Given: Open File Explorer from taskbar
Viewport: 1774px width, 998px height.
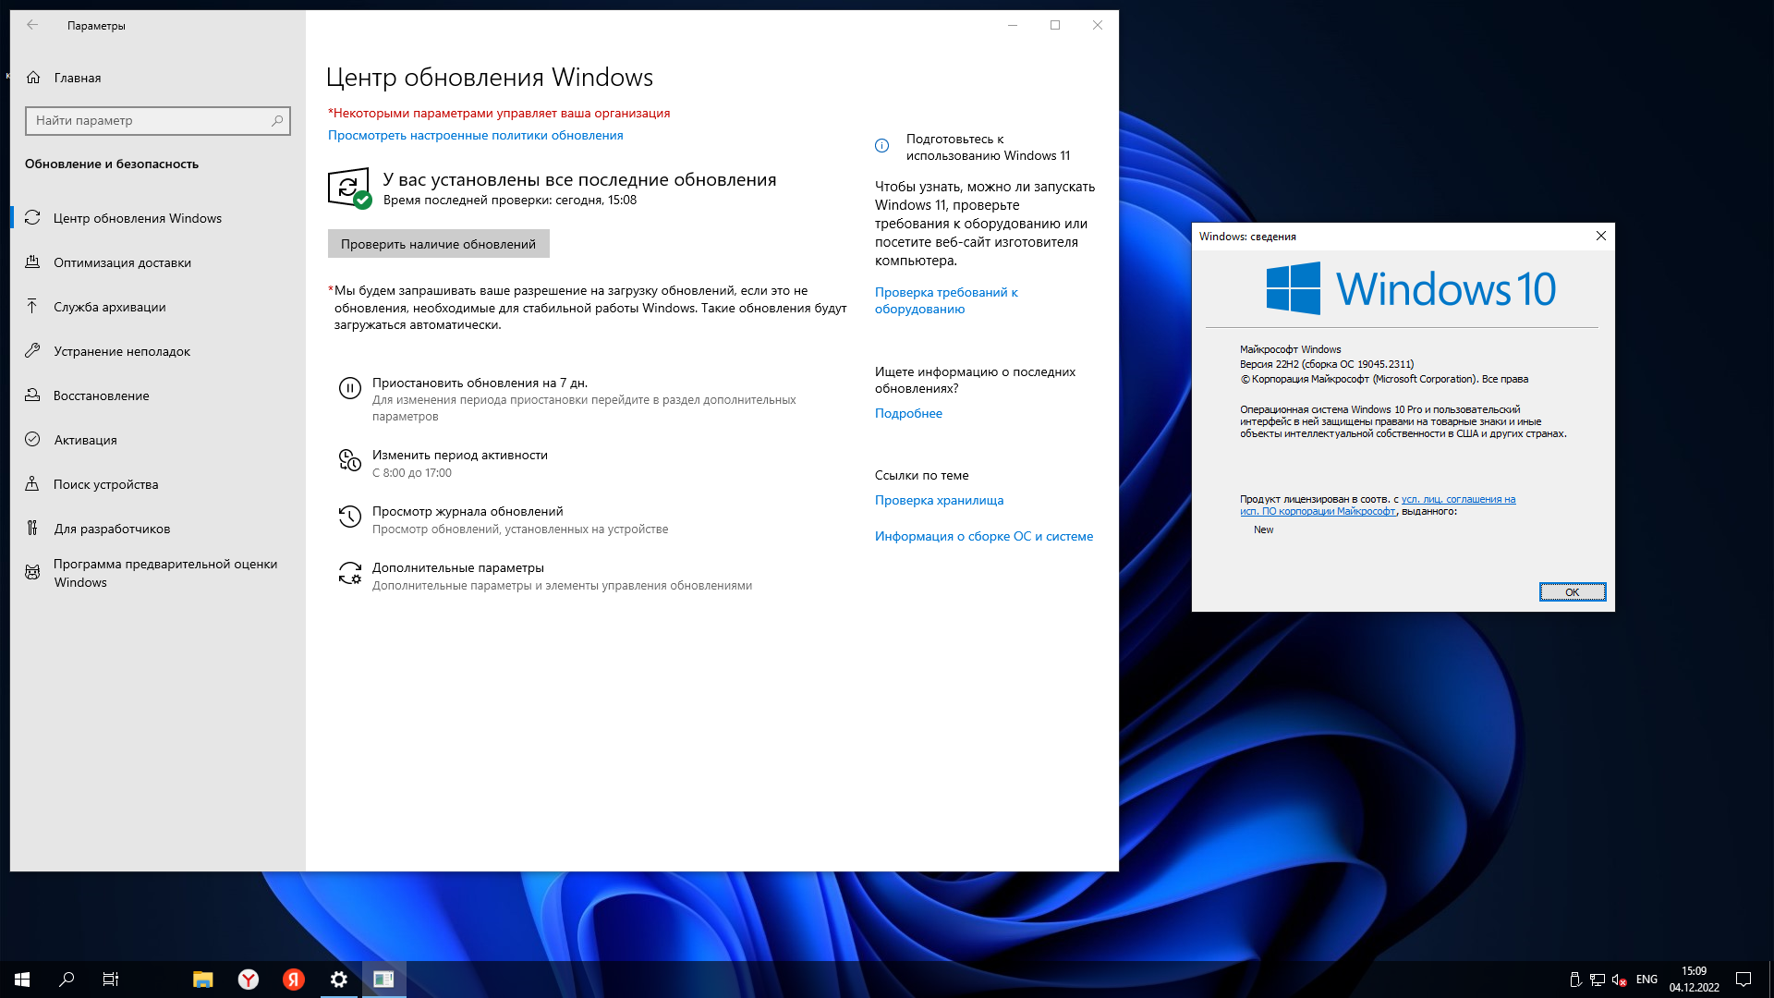Looking at the screenshot, I should click(x=203, y=980).
